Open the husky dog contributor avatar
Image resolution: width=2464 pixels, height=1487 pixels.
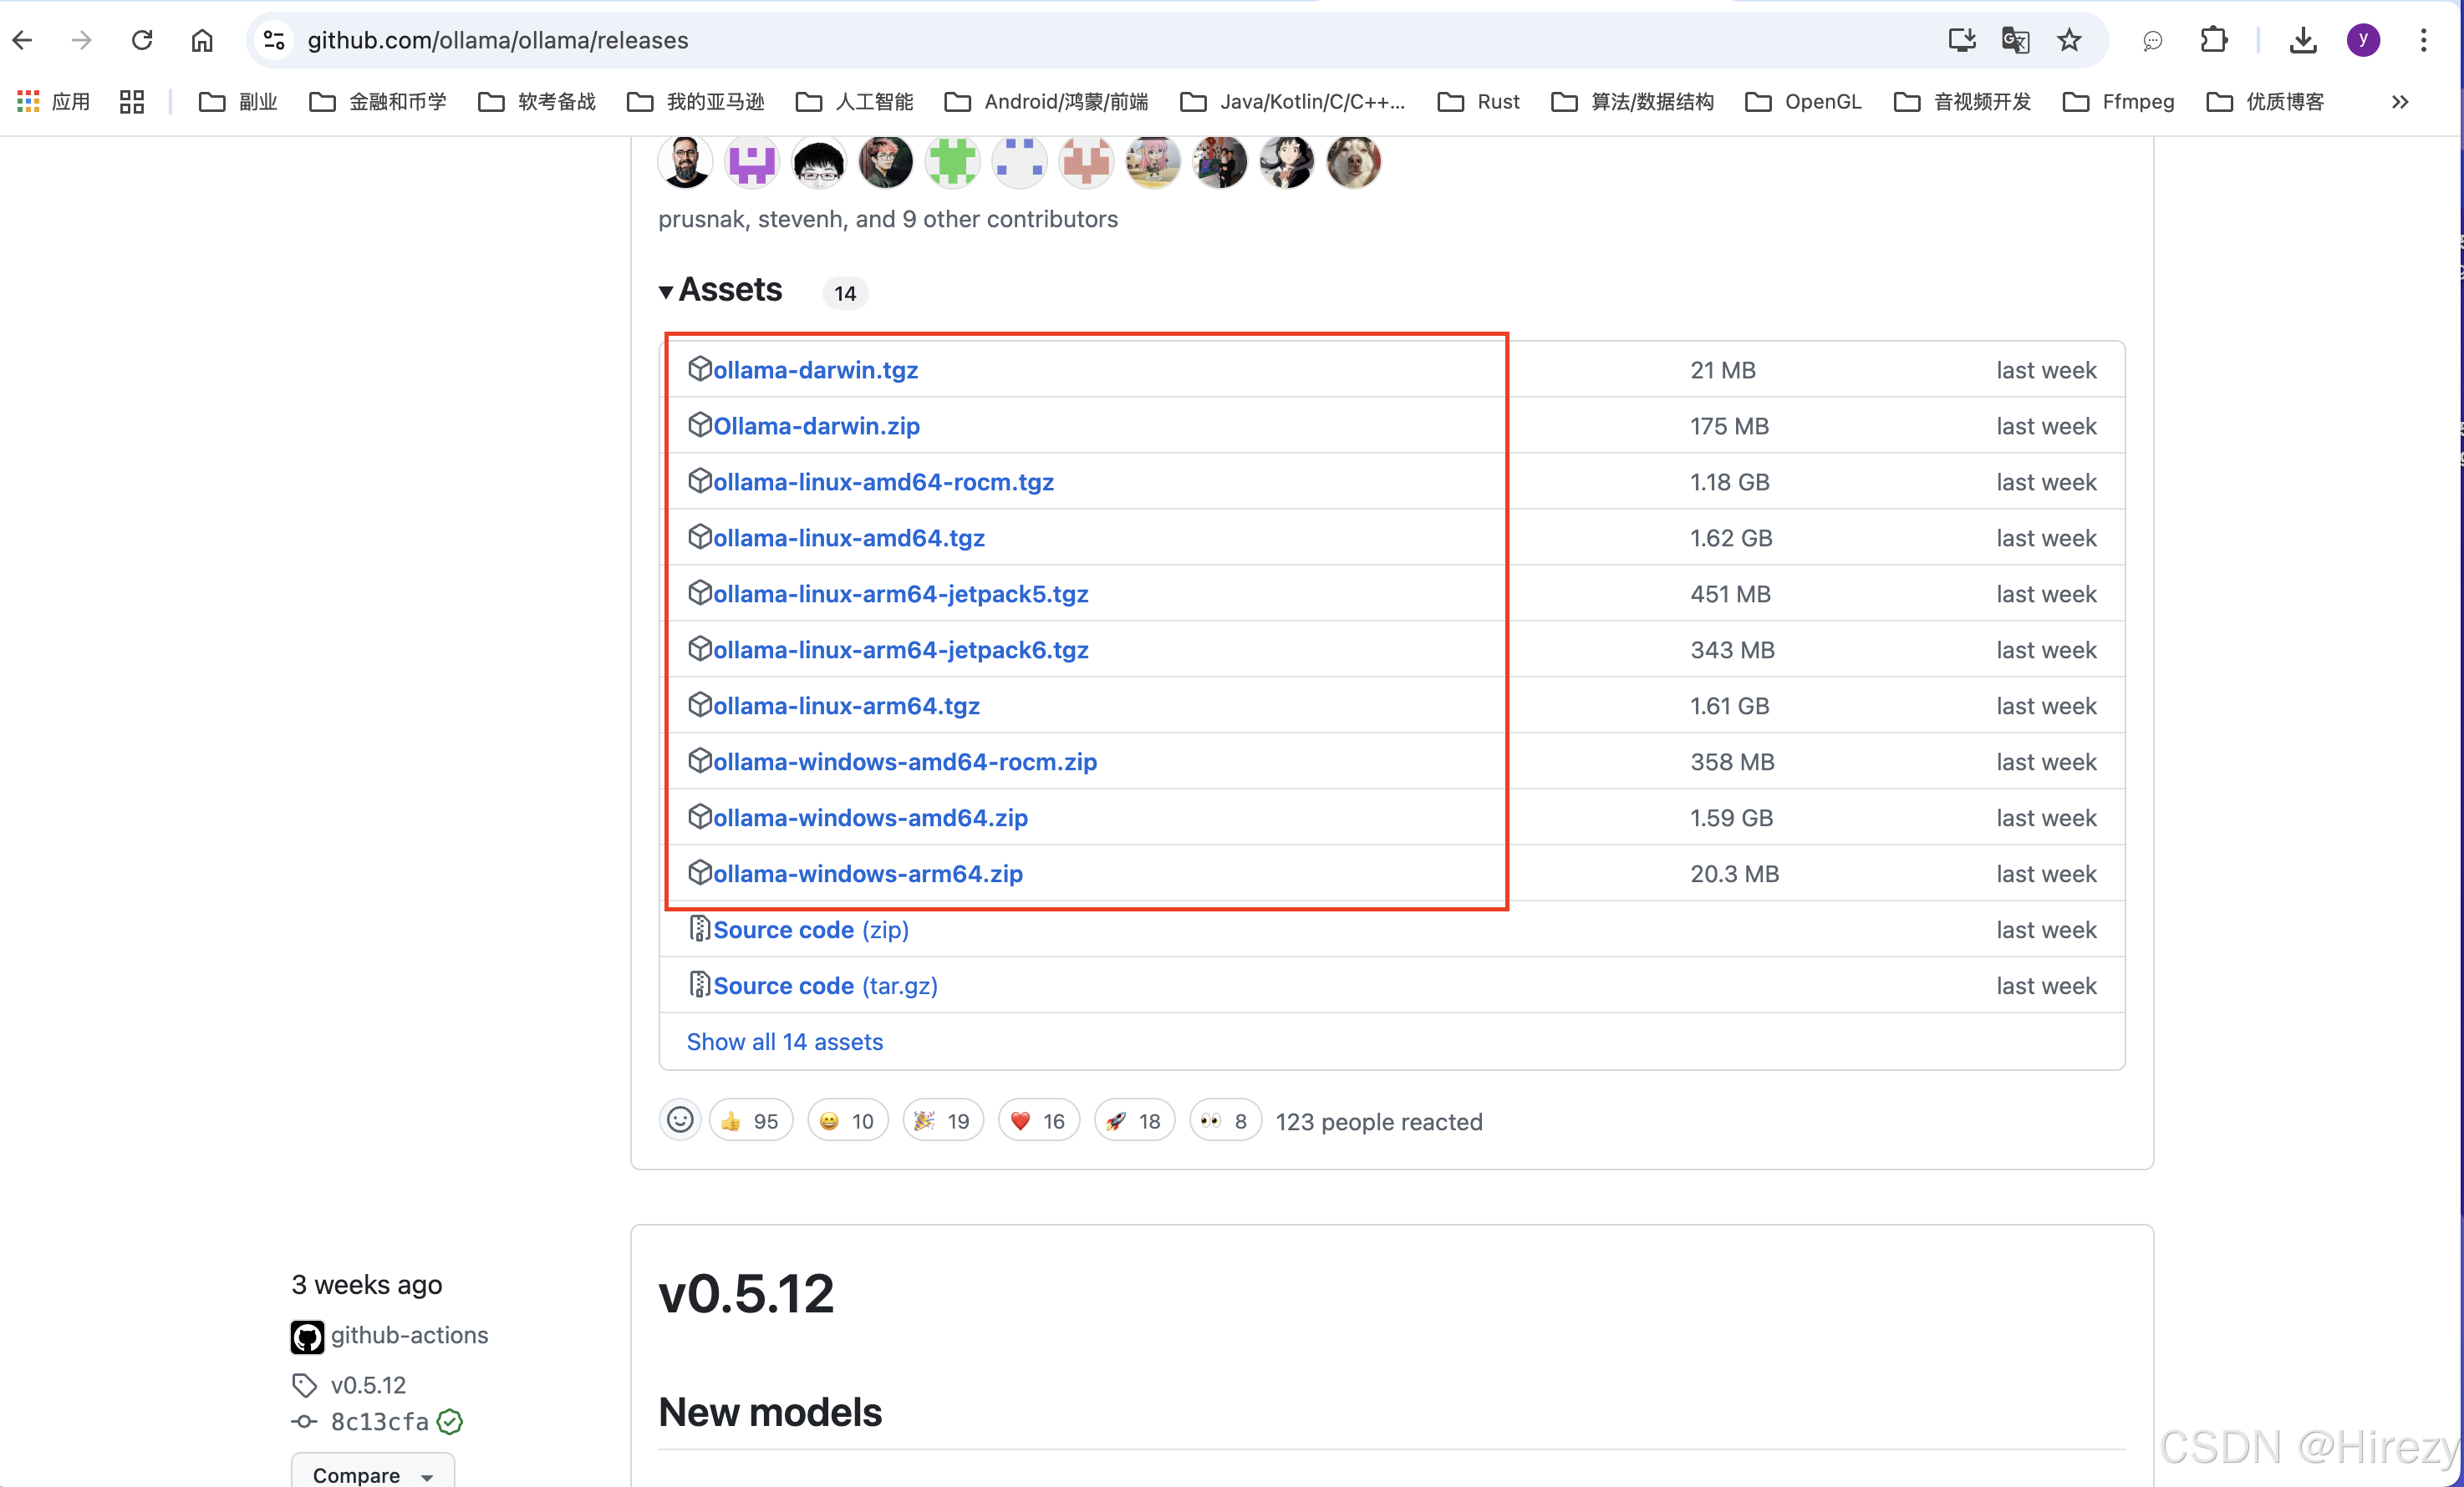tap(1353, 161)
